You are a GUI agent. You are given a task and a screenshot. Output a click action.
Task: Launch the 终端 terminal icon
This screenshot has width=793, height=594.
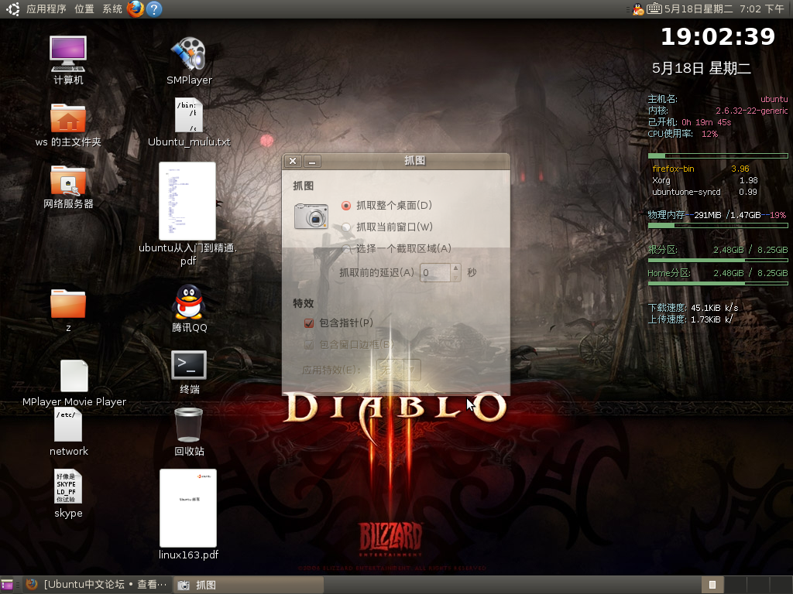coord(189,365)
